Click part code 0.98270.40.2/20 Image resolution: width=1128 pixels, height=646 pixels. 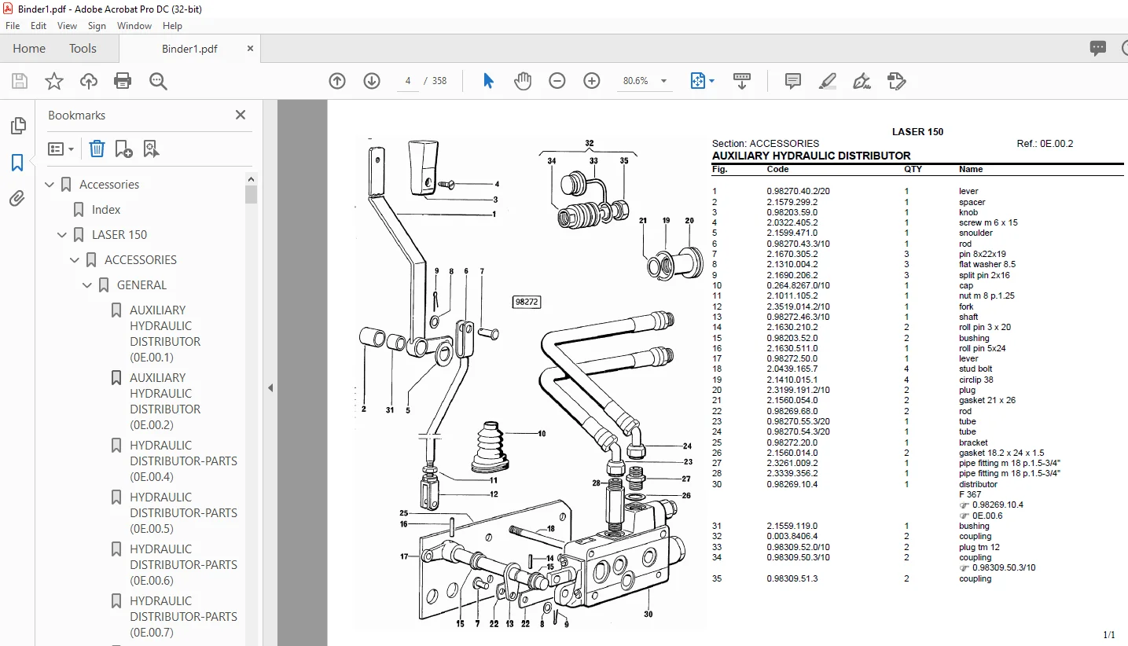click(x=798, y=191)
